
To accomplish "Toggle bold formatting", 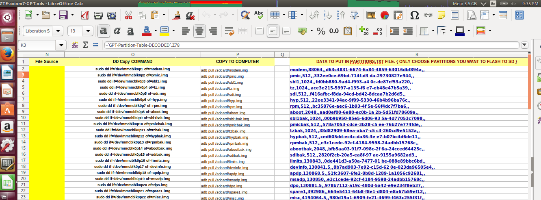I will 104,31.
